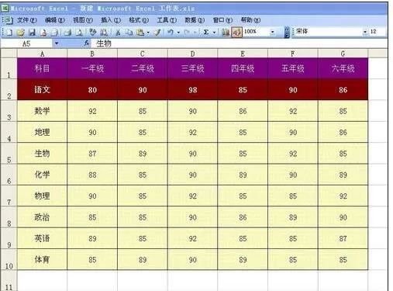Select row 10 header
Viewport: 393px width, 291px height.
pyautogui.click(x=9, y=259)
